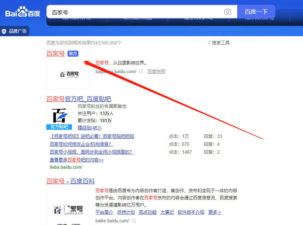Screen dimensions: 303x225
Task: Click the camera icon for image search
Action: 227,11
